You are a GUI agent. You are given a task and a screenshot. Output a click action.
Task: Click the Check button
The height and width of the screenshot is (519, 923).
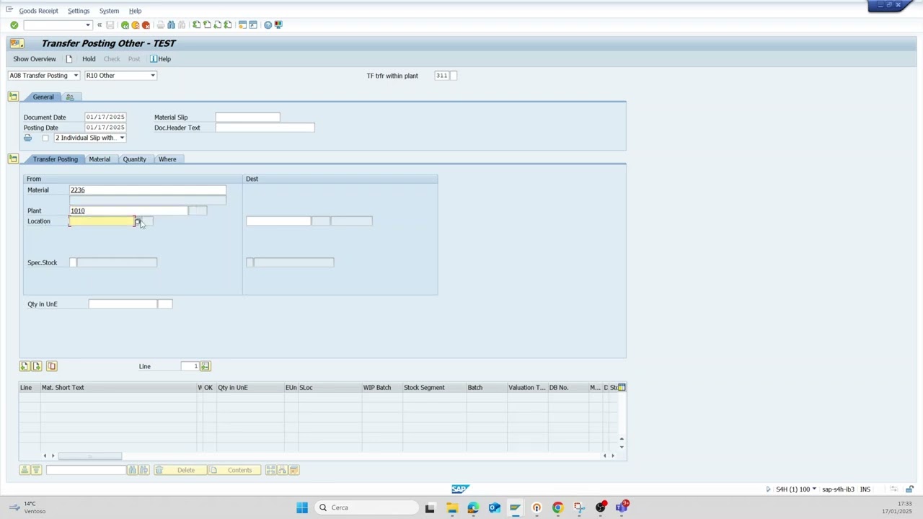click(112, 59)
